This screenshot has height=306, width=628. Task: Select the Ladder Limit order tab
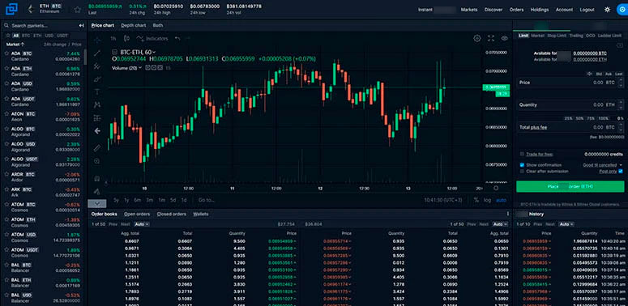tap(609, 36)
